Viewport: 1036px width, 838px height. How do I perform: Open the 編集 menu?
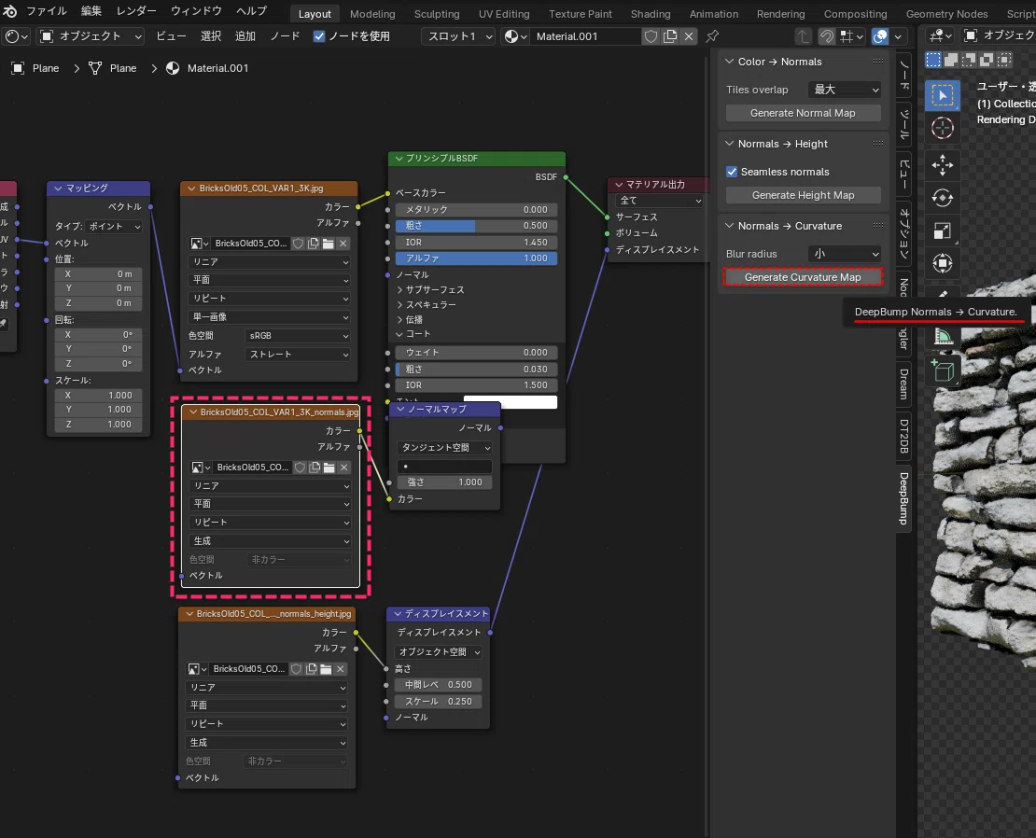click(91, 11)
